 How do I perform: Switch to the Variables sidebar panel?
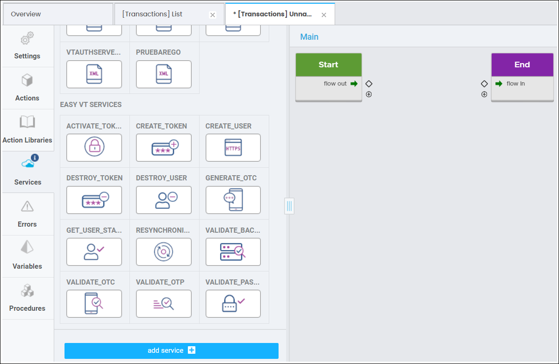[27, 257]
